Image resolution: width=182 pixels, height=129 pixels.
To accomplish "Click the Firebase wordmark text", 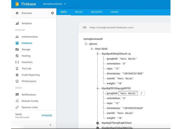I will pos(29,4).
